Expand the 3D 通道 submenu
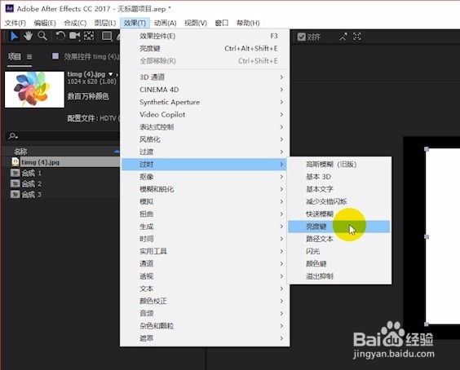The image size is (460, 370). pos(206,77)
